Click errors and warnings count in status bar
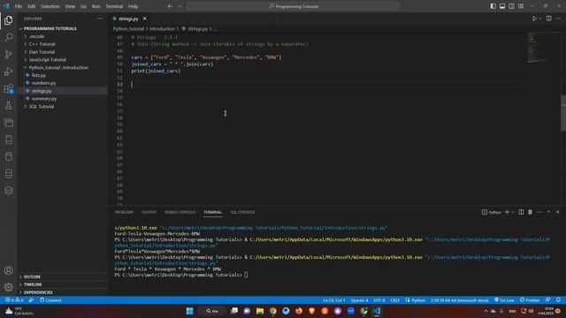The image size is (566, 318). click(14, 300)
